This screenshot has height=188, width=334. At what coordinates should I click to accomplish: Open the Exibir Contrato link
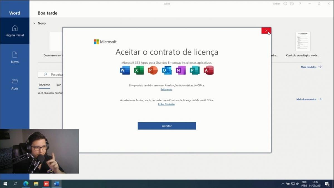(166, 104)
